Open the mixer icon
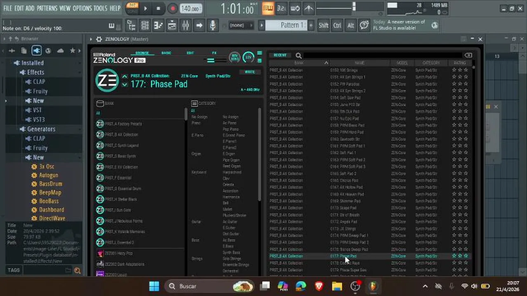The height and width of the screenshot is (296, 527). pyautogui.click(x=186, y=25)
